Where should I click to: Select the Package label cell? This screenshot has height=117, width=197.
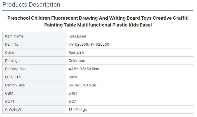[34, 61]
